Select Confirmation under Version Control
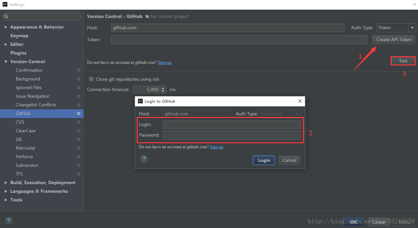 (29, 70)
